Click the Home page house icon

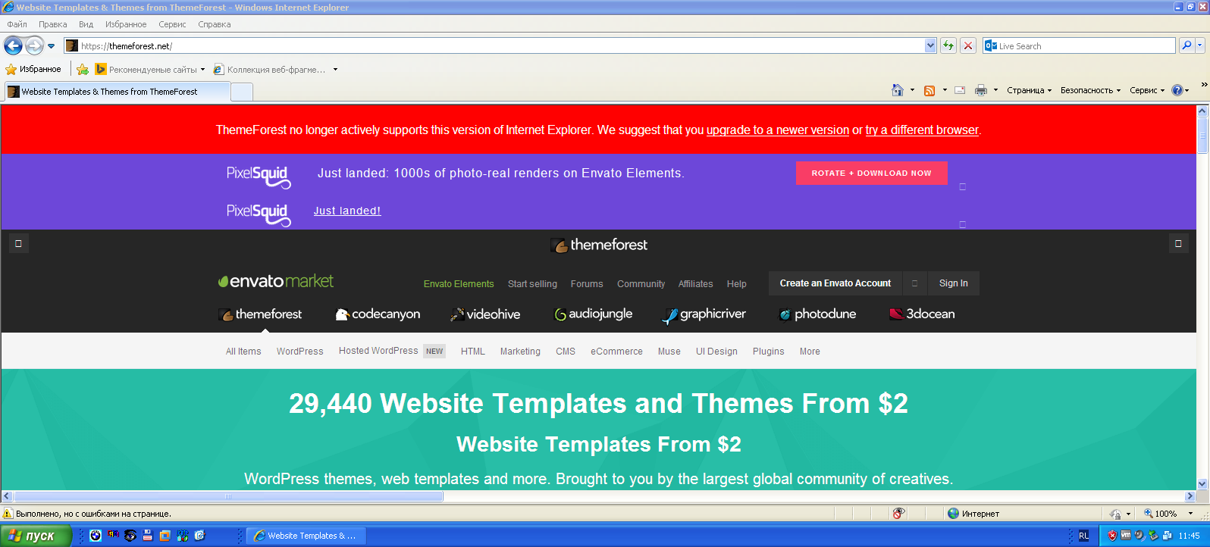pyautogui.click(x=898, y=90)
